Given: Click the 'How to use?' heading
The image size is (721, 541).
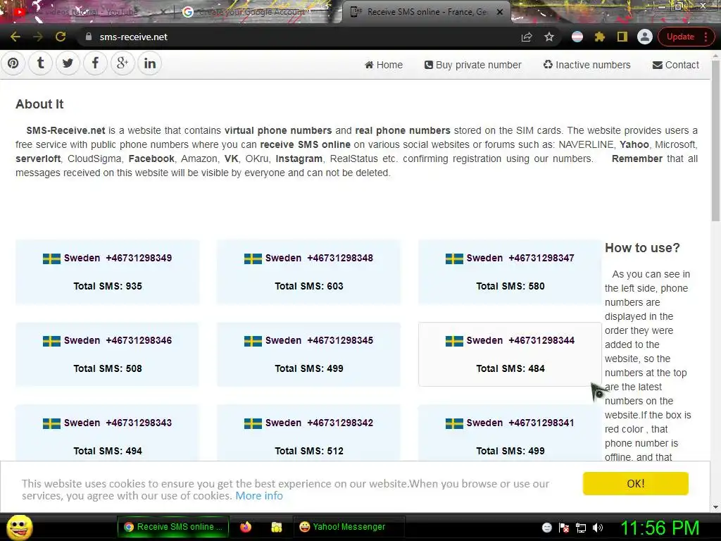Looking at the screenshot, I should pos(642,248).
